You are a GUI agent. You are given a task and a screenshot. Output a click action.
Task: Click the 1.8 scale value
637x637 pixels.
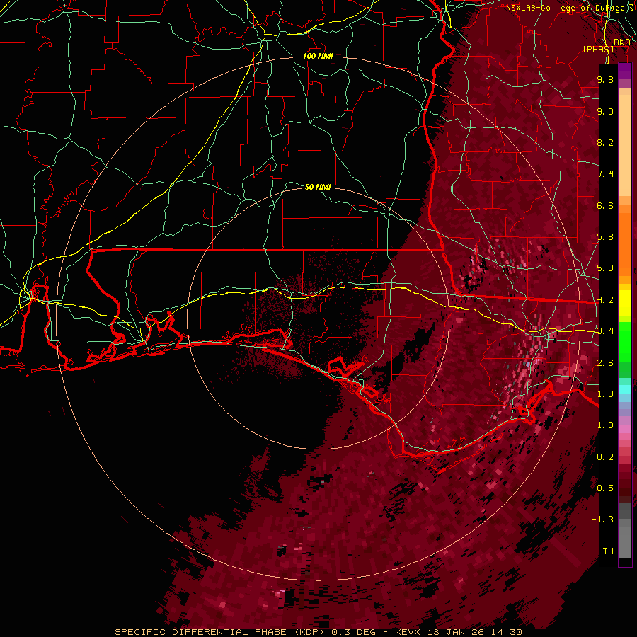pyautogui.click(x=605, y=394)
